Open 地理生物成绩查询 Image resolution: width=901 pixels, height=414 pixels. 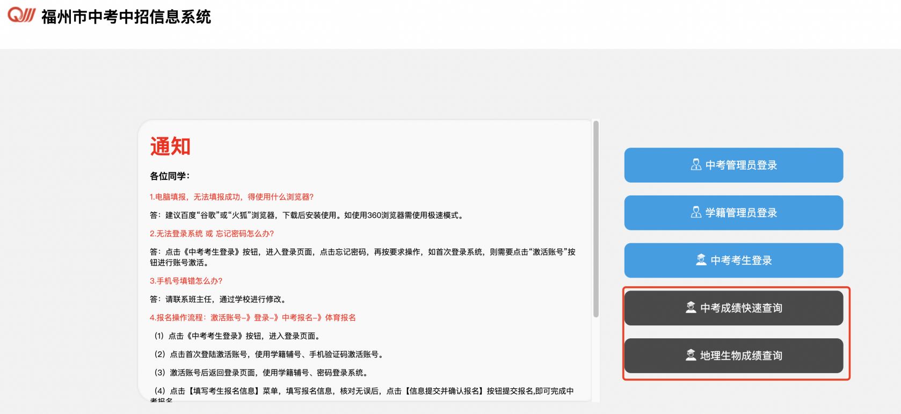point(733,355)
